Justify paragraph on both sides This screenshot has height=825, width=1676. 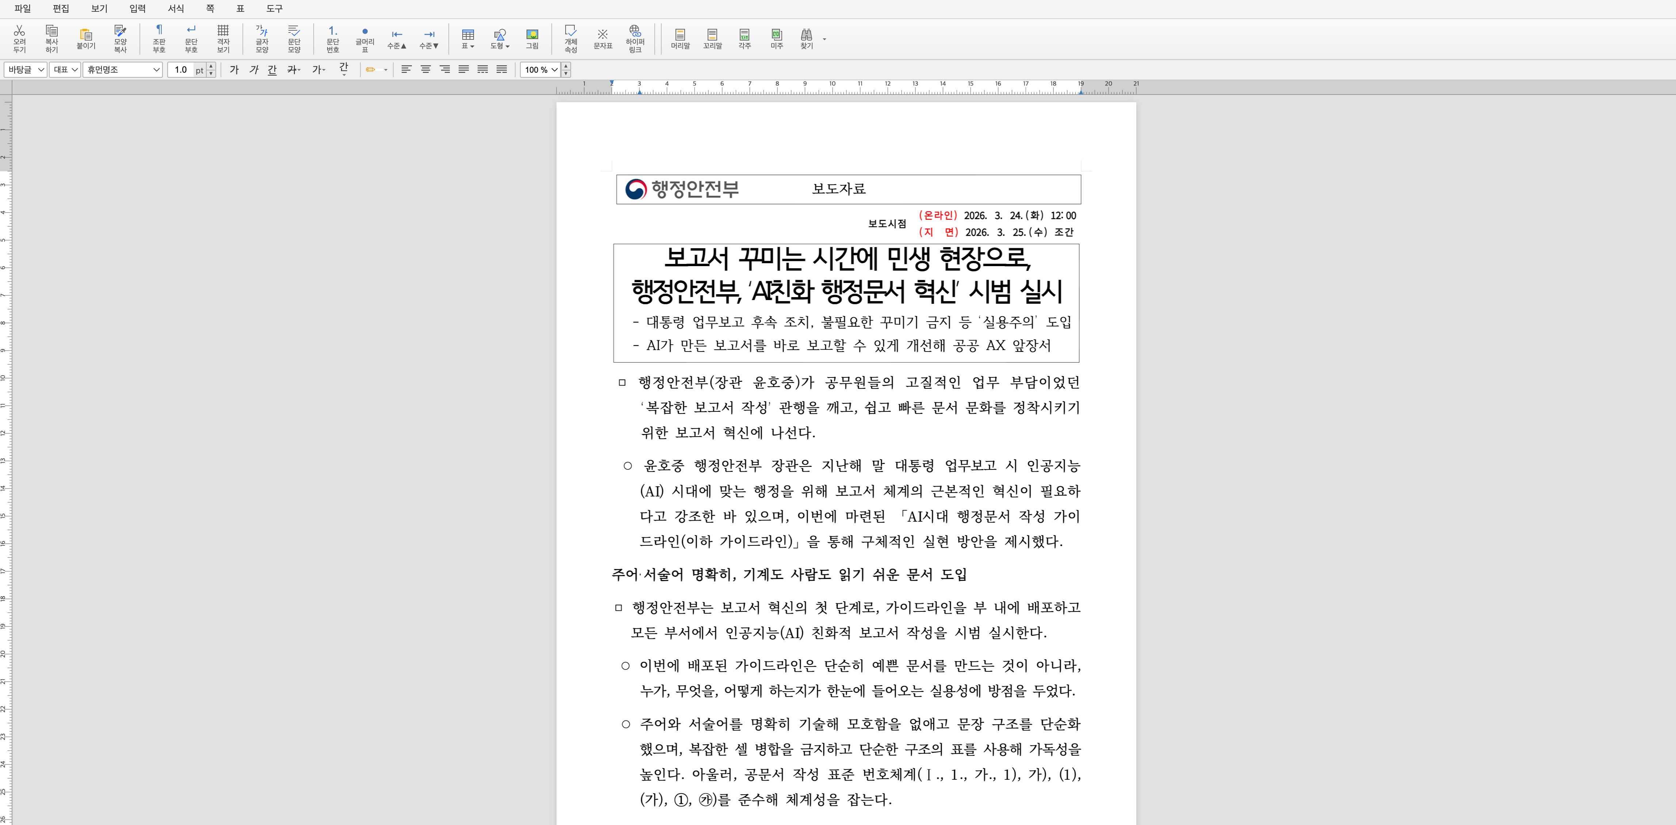pyautogui.click(x=463, y=70)
